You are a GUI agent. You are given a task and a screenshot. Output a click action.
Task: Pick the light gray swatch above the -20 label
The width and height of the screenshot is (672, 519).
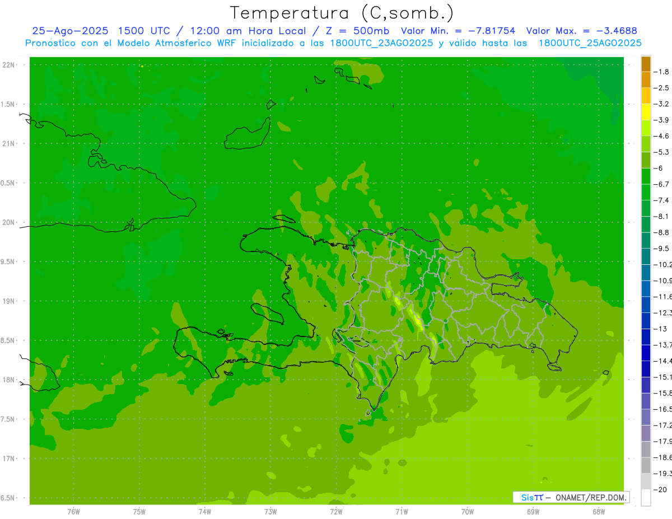coord(646,481)
